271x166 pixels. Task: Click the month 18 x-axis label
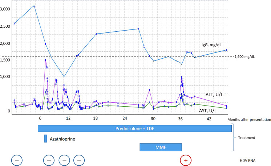tap(96, 118)
